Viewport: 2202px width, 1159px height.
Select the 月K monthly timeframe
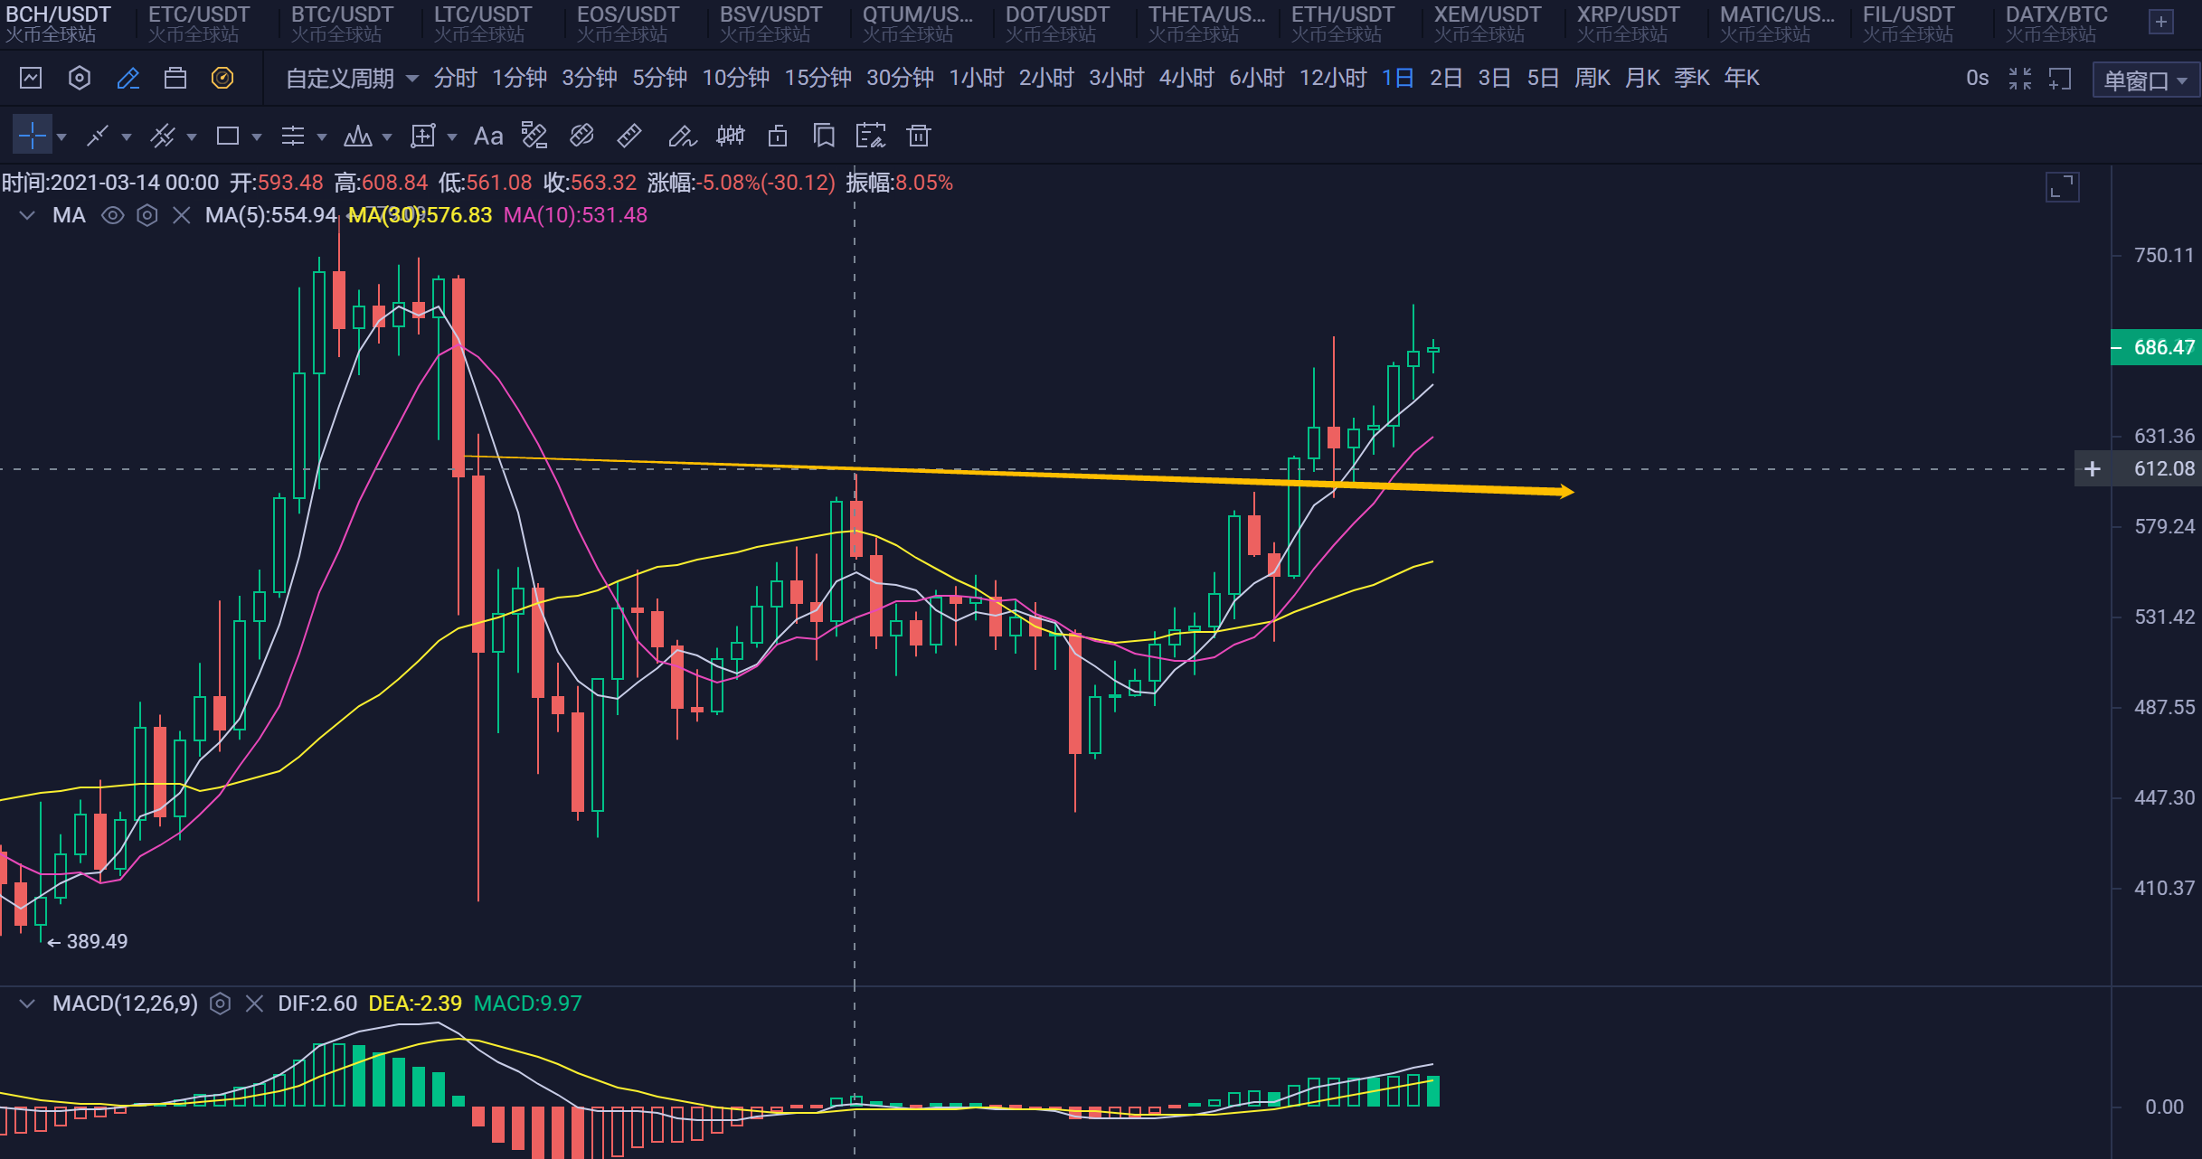(1642, 79)
